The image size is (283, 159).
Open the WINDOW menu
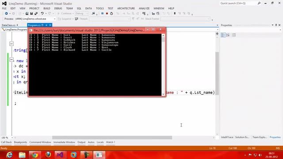[159, 8]
